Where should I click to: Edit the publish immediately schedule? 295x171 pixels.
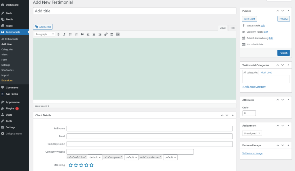pyautogui.click(x=271, y=38)
